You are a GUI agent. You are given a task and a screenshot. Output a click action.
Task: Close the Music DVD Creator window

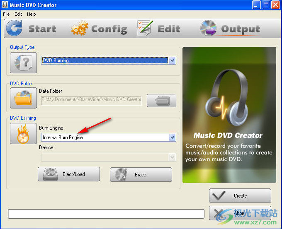click(x=275, y=5)
